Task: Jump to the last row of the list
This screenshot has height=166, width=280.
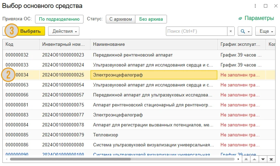Action: (271, 159)
